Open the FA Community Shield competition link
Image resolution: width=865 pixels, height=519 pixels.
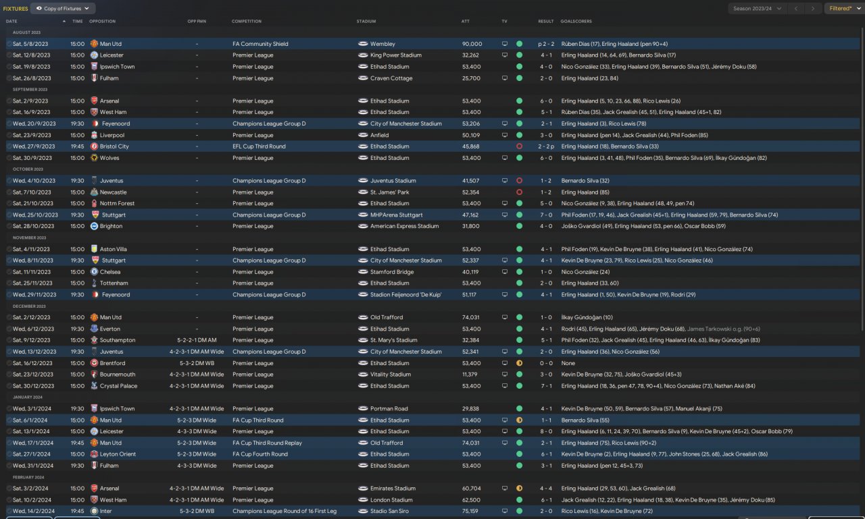(260, 44)
